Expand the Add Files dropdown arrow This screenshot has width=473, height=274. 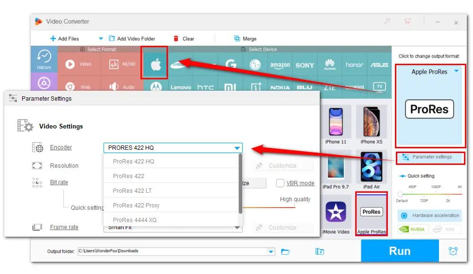click(101, 39)
